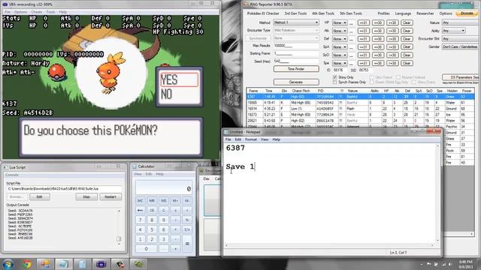481x270 pixels.
Task: Open the 4th Gen Tools menu
Action: coord(323,13)
